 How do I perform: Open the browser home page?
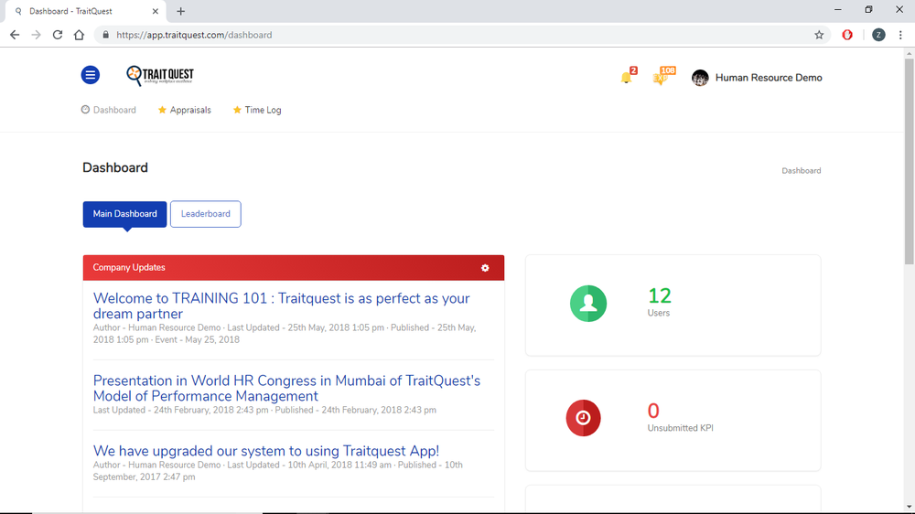click(79, 35)
